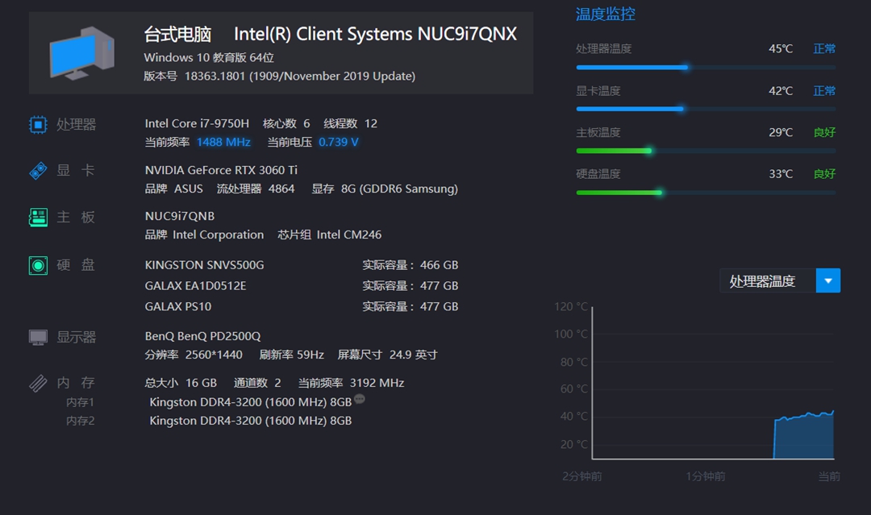Expand the 内存1 entry in the sidebar

click(x=81, y=401)
